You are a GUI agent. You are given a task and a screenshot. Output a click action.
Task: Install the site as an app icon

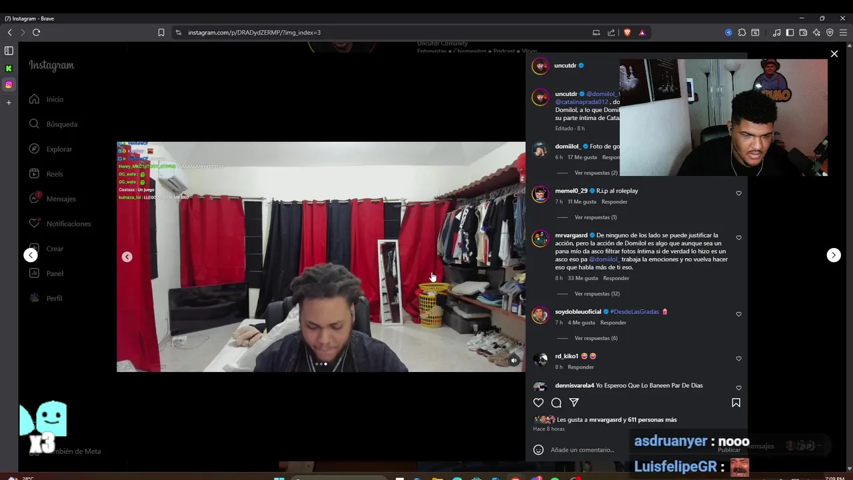tap(596, 32)
